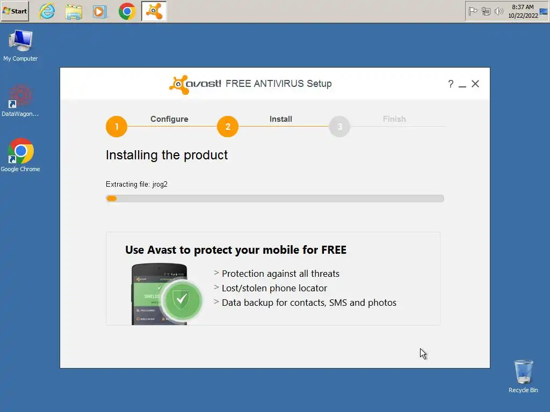Select the DataWagon desktop shortcut
550x412 pixels.
tap(20, 100)
